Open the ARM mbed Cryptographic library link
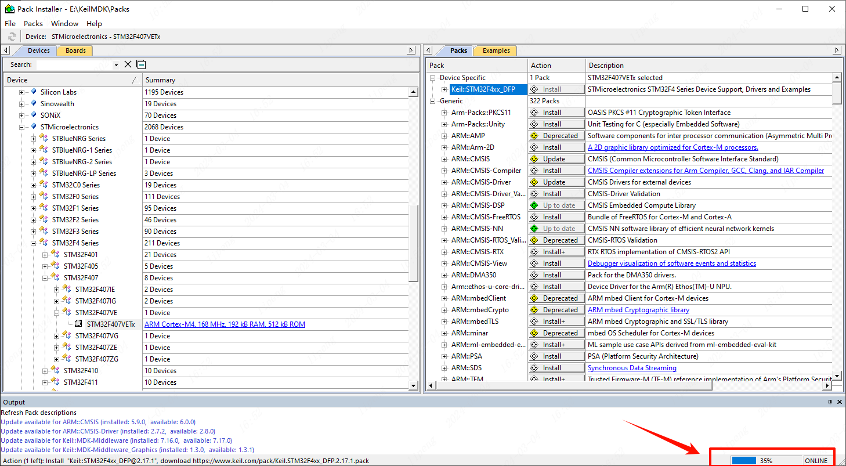 pyautogui.click(x=638, y=310)
